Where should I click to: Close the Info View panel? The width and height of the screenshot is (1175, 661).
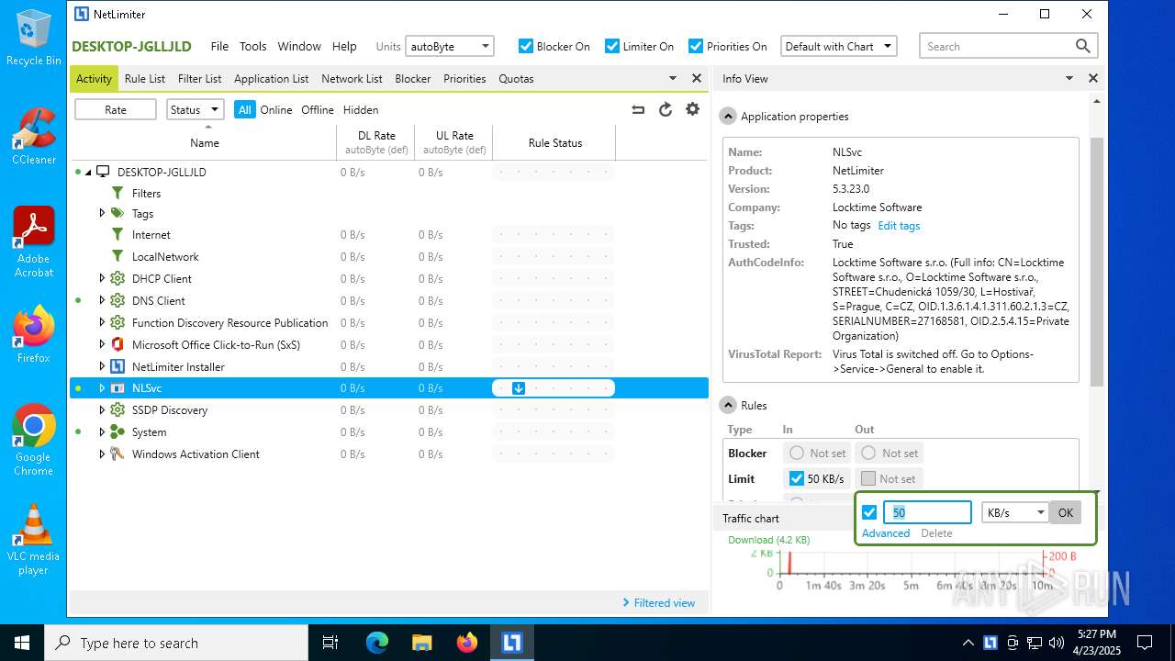pyautogui.click(x=1093, y=79)
